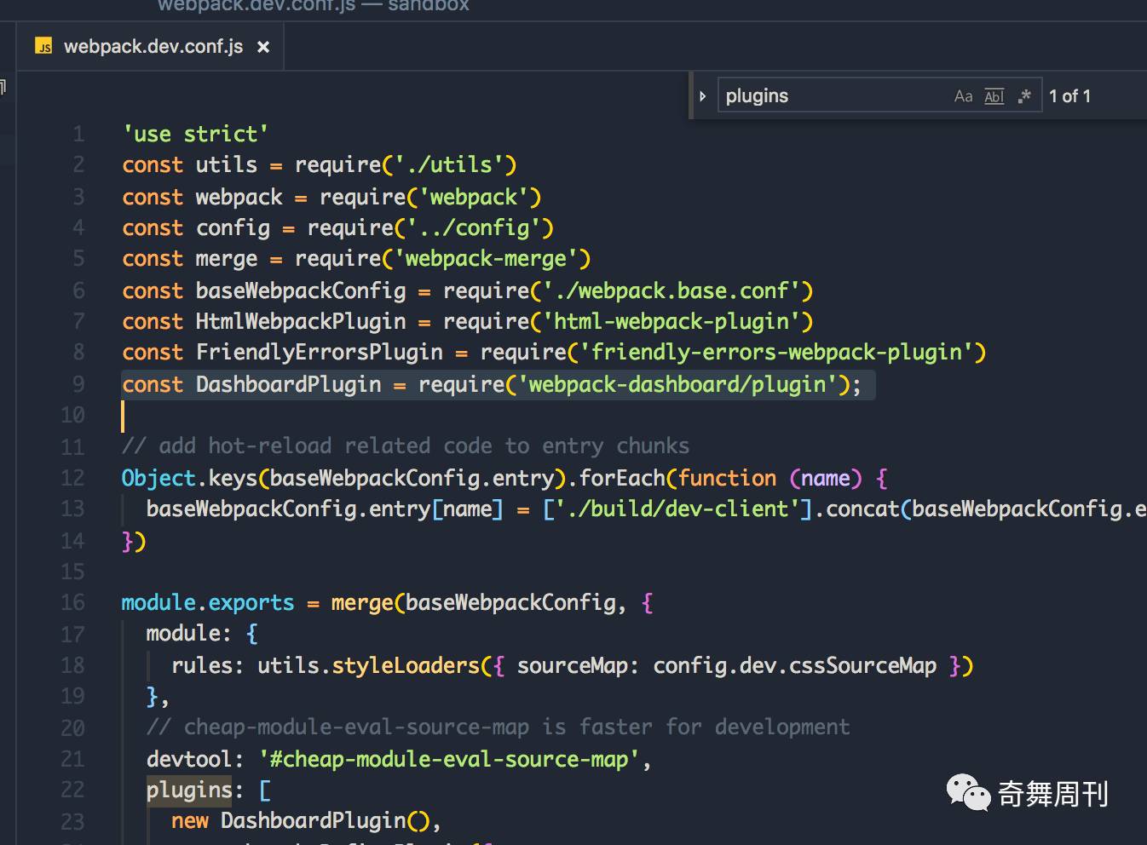Screen dimensions: 1147x845
Task: Click the HtmlWebpackPlugin identifier on line 7
Action: [301, 322]
